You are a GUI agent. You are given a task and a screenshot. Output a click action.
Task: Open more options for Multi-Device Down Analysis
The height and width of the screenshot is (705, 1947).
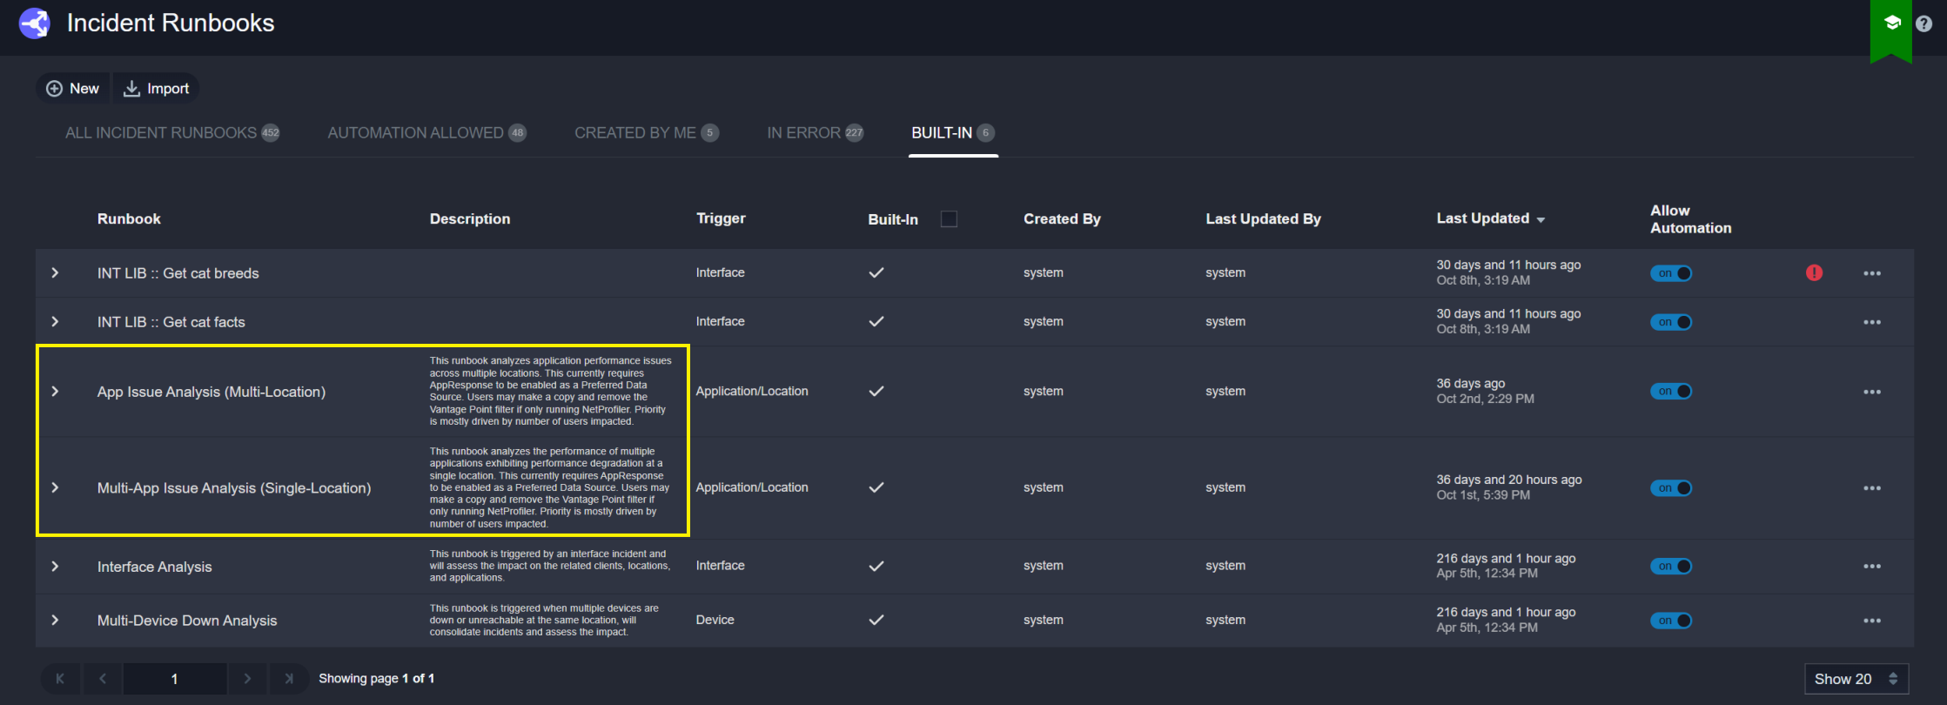pyautogui.click(x=1872, y=621)
